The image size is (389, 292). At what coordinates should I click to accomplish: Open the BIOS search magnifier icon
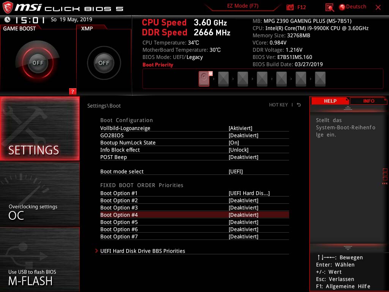click(329, 8)
